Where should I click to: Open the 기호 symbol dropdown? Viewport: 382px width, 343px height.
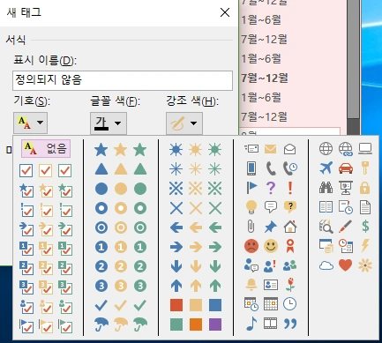[x=30, y=123]
